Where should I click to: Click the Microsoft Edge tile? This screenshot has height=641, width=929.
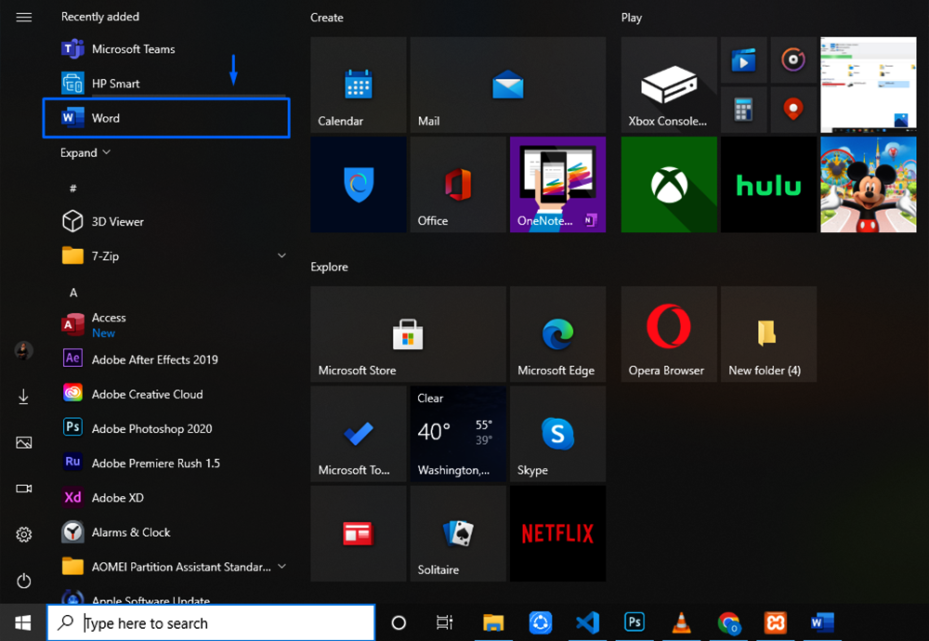pos(557,334)
